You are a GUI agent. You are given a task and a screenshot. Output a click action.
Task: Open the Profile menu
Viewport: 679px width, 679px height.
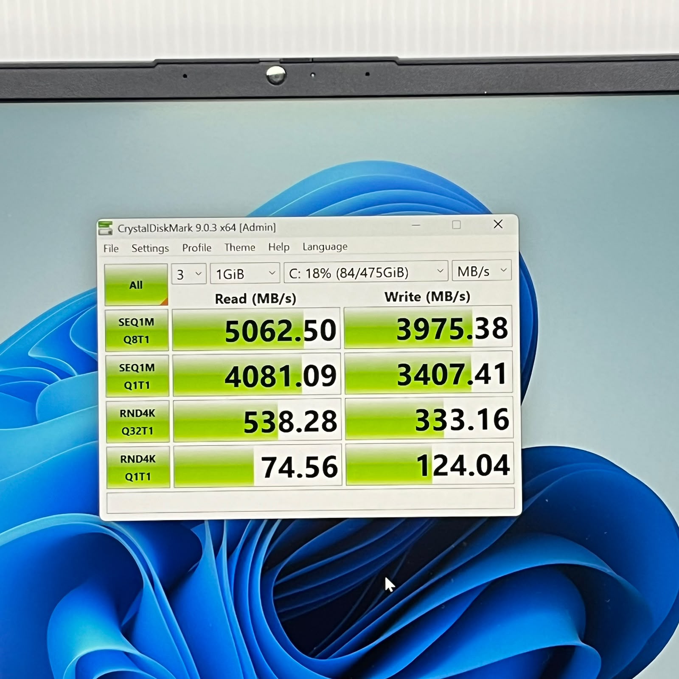[196, 248]
